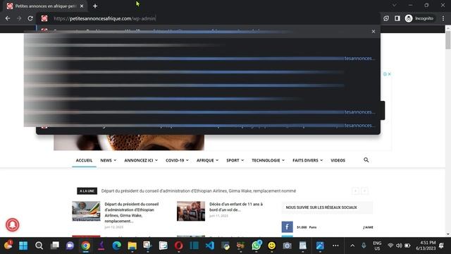451x254 pixels.
Task: Open Visual Studio Code from the taskbar
Action: tap(210, 246)
